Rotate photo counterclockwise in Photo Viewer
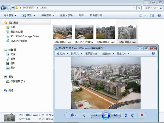Image resolution: width=164 pixels, height=123 pixels. [126, 115]
